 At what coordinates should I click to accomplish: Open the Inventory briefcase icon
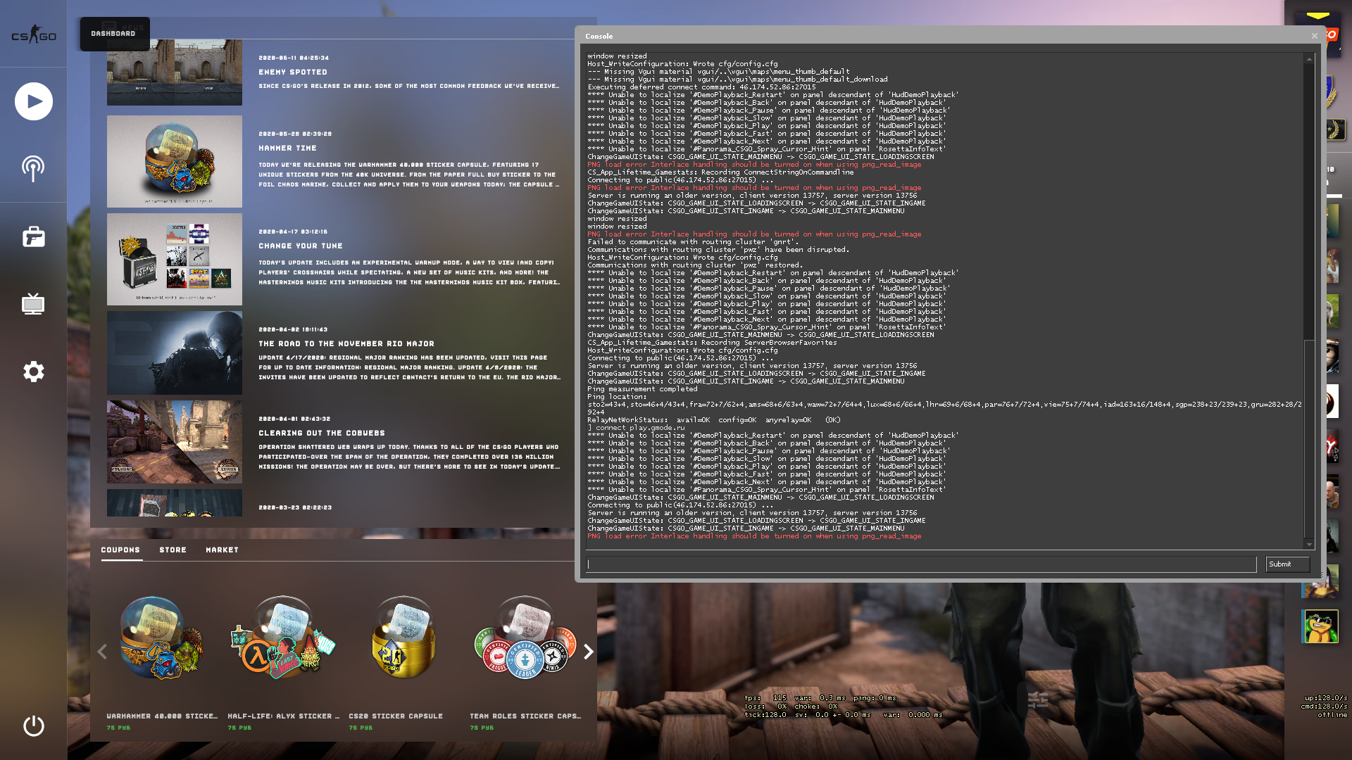tap(33, 236)
